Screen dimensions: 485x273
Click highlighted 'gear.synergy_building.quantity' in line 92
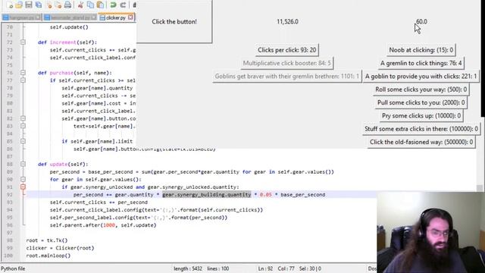click(207, 195)
